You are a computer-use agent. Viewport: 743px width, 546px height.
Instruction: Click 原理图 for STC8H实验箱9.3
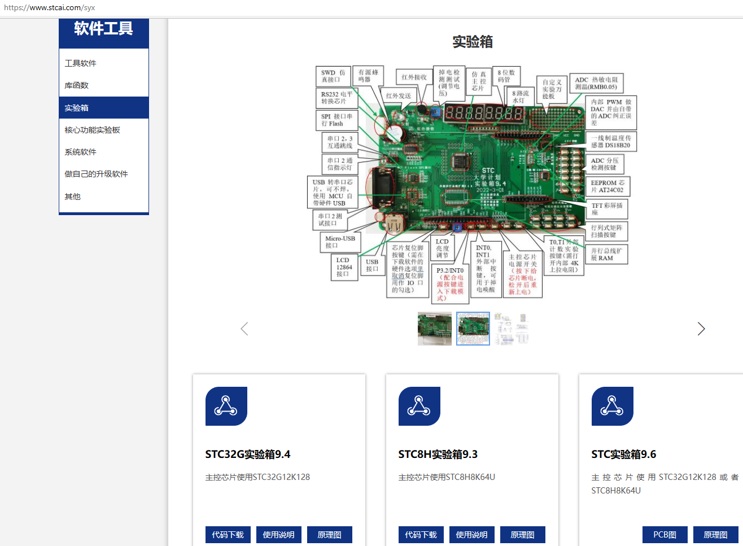tap(523, 535)
